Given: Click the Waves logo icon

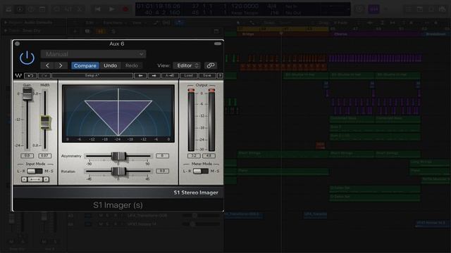Looking at the screenshot, I should pyautogui.click(x=18, y=76).
